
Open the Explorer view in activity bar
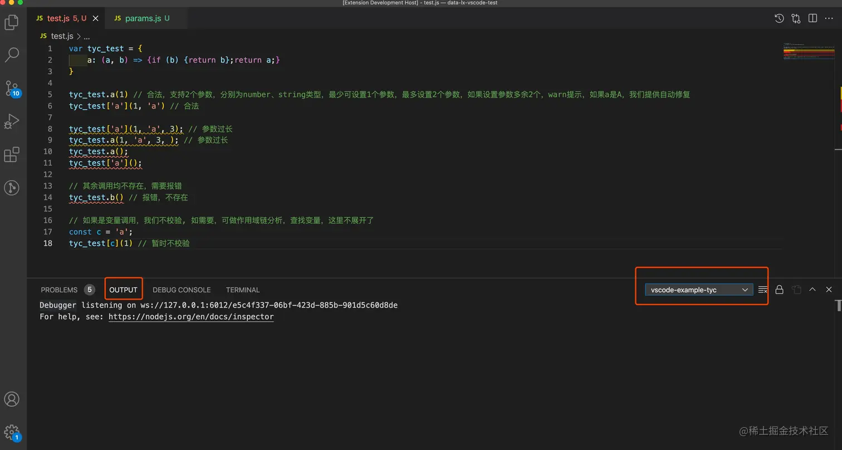pyautogui.click(x=12, y=22)
